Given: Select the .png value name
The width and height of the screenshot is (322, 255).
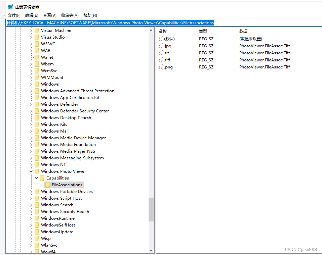Looking at the screenshot, I should [x=168, y=67].
